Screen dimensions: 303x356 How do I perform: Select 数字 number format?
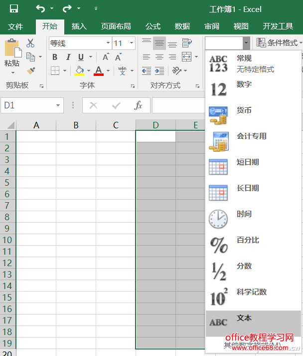pyautogui.click(x=253, y=90)
